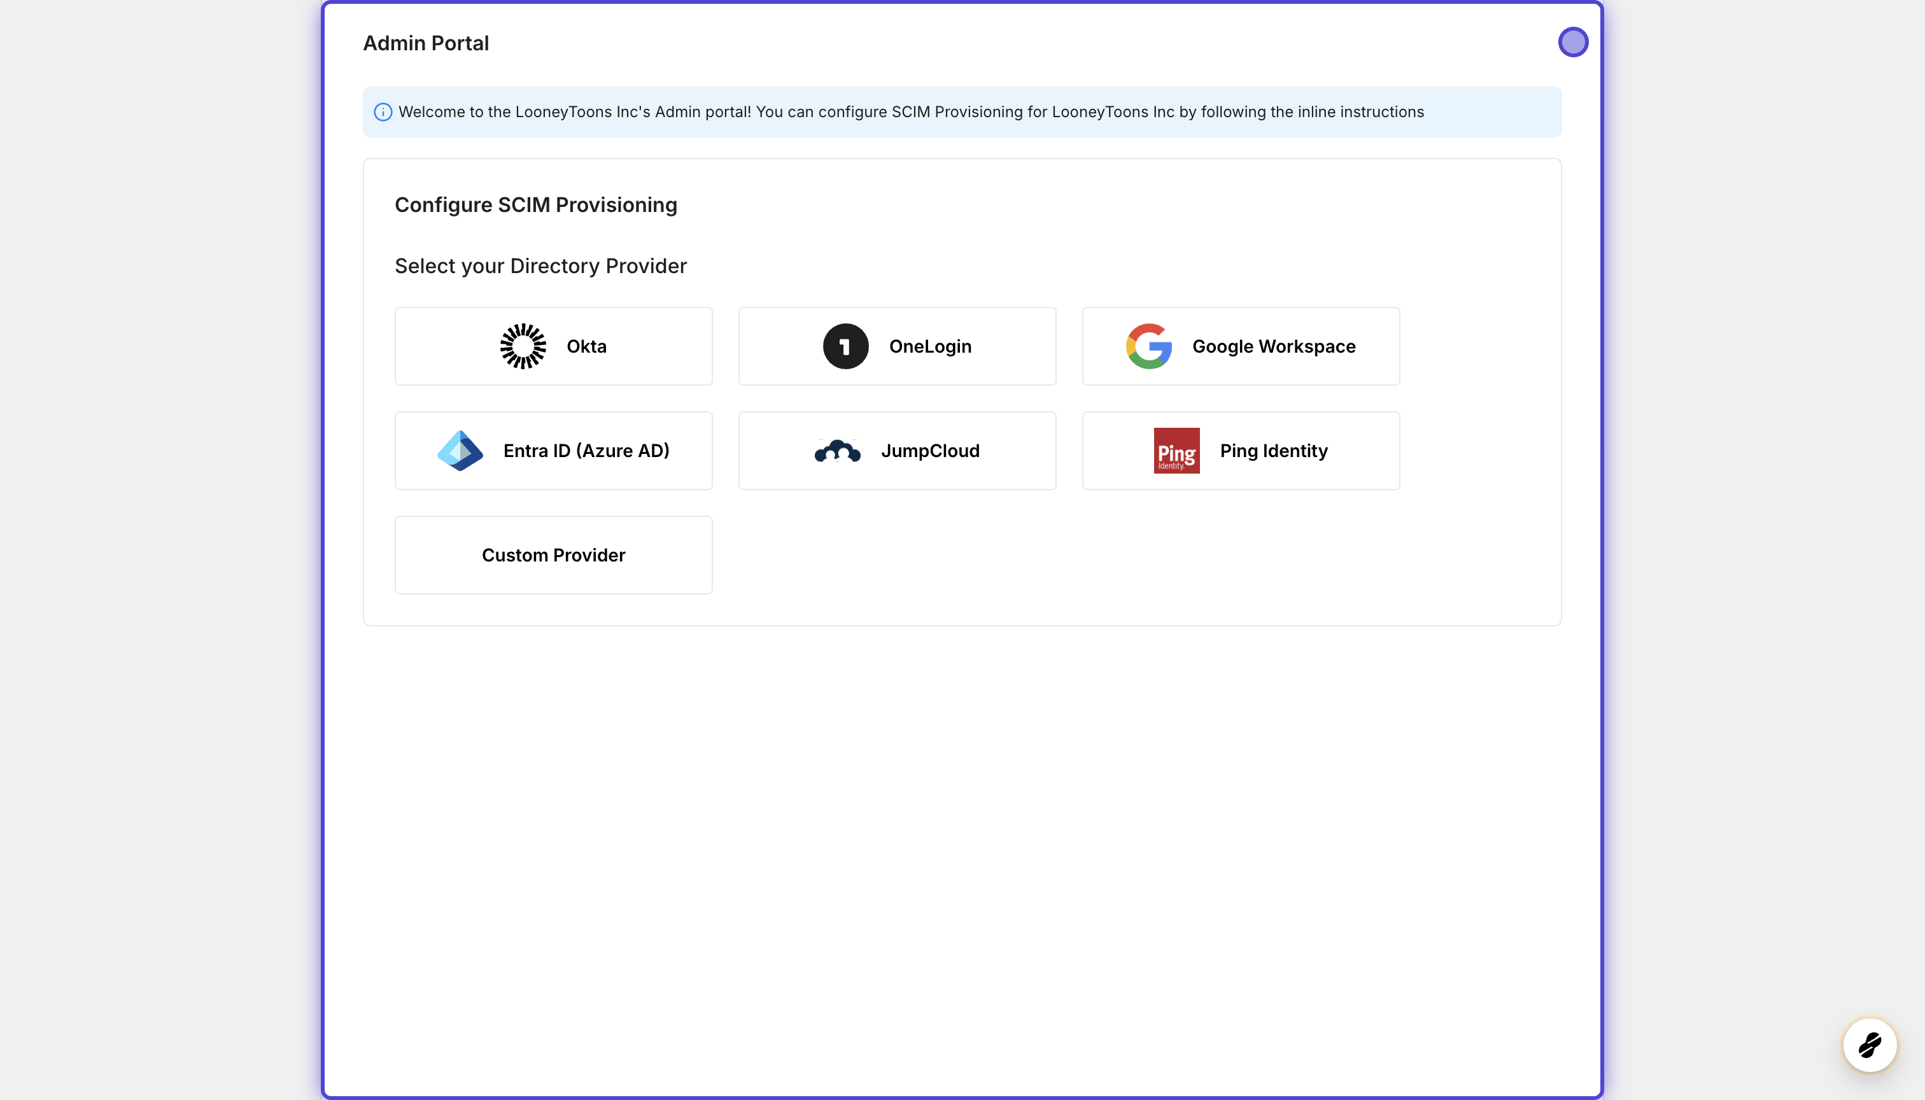Screen dimensions: 1925x1100
Task: Click the Configure SCIM Provisioning title
Action: coord(535,205)
